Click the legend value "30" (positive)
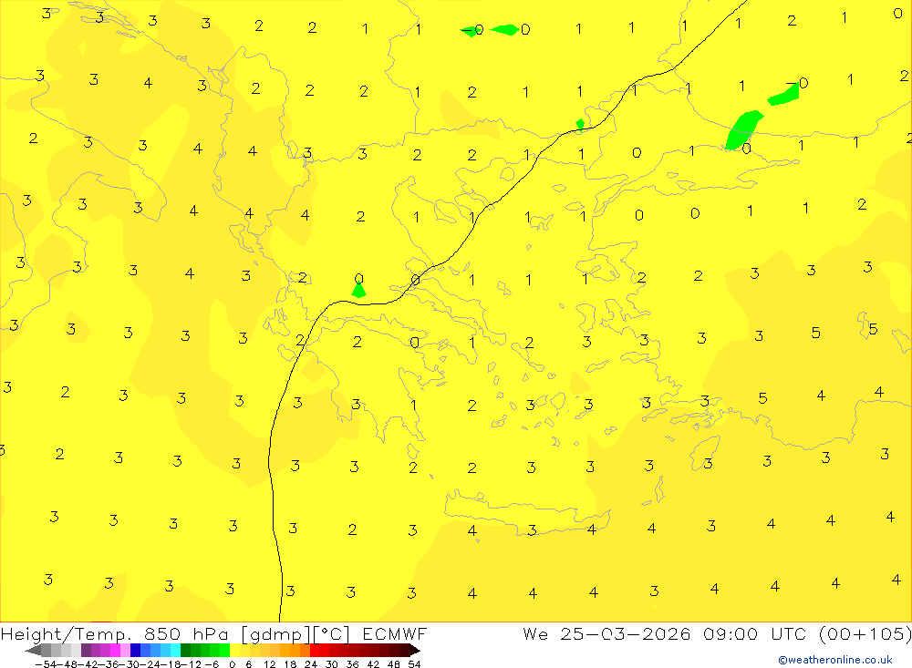 coord(332,664)
